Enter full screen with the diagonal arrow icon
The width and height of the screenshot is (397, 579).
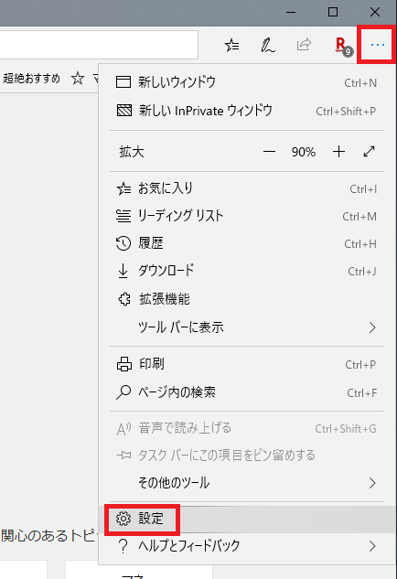click(369, 152)
